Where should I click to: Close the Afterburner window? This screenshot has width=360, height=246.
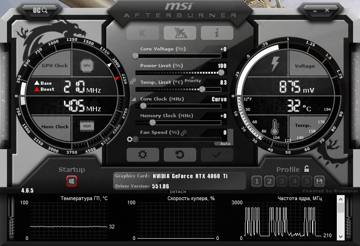click(327, 10)
